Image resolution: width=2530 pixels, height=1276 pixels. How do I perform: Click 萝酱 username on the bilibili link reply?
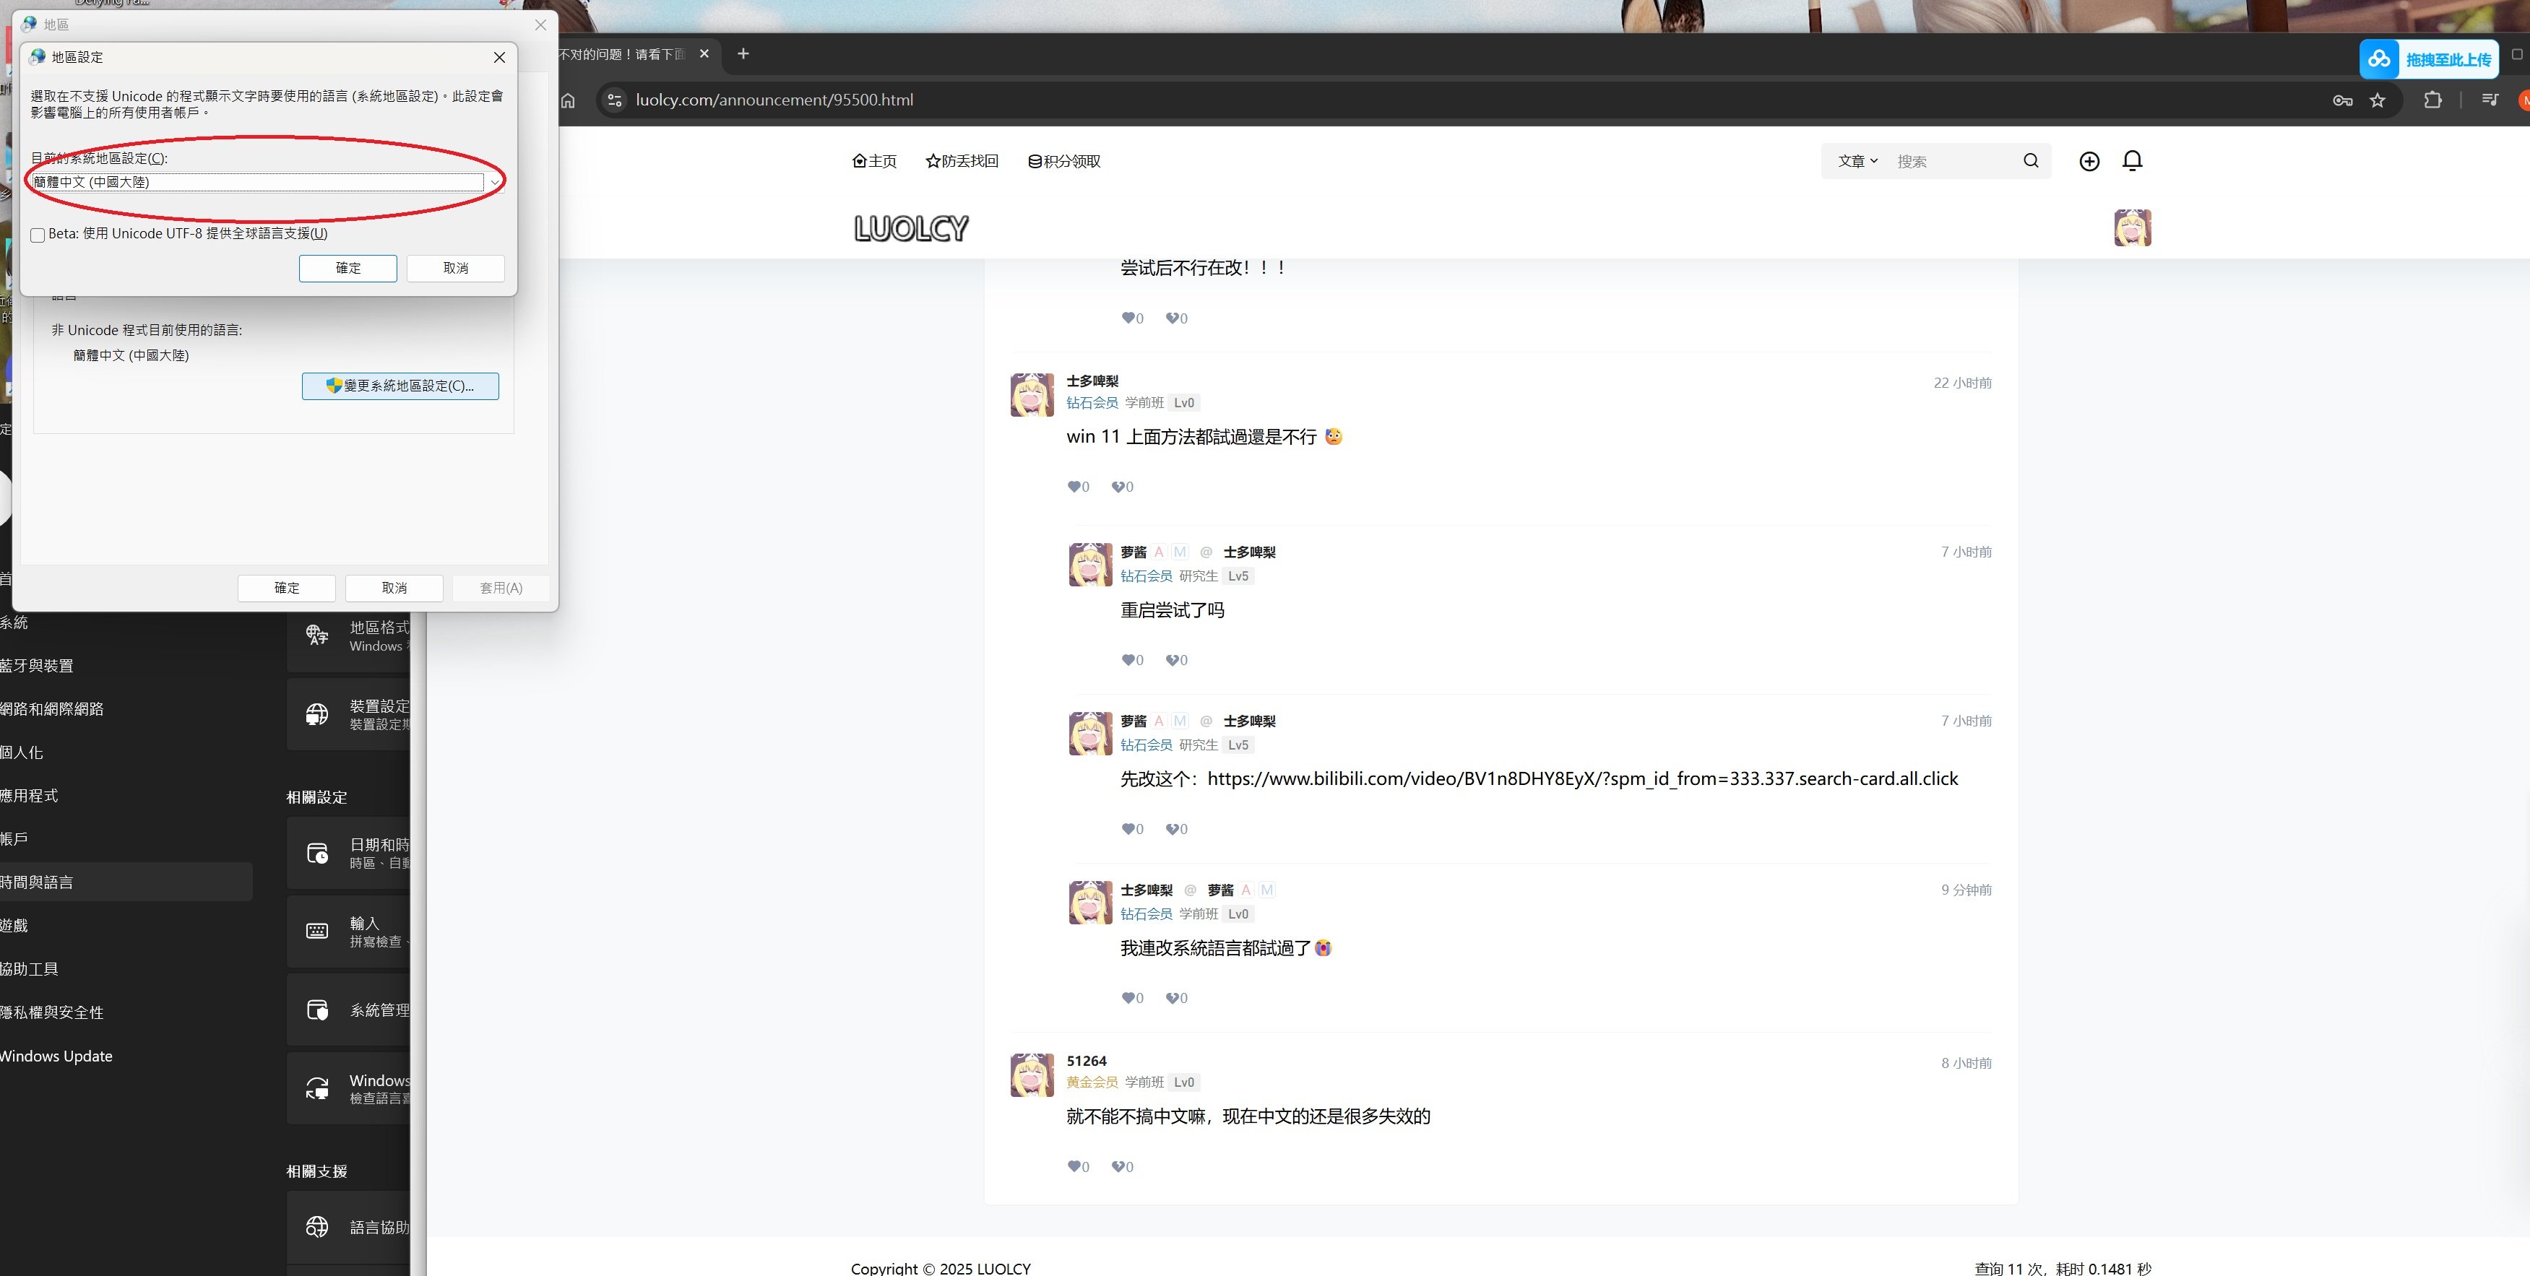click(x=1134, y=721)
